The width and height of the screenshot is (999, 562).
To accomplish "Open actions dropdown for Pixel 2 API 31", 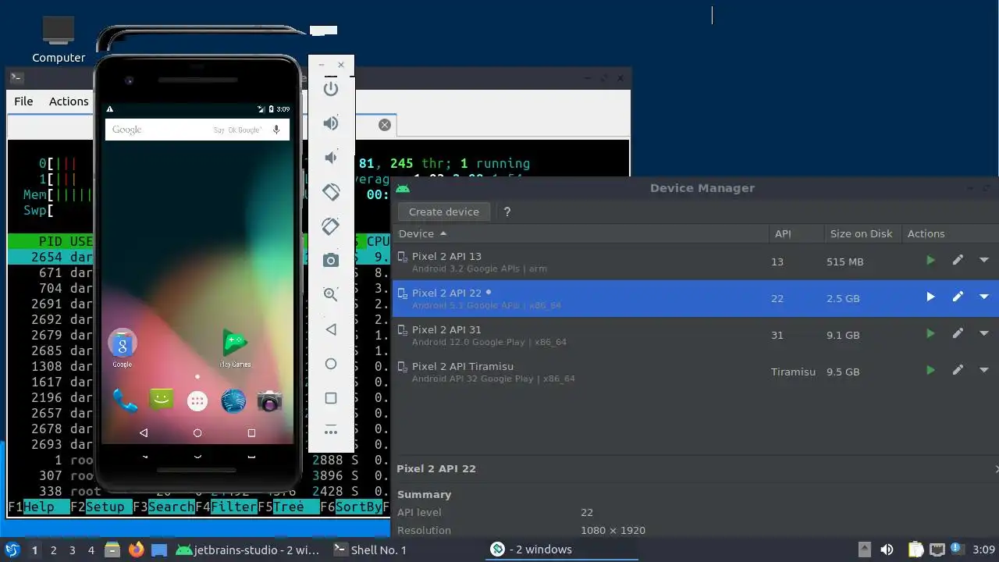I will pos(984,333).
